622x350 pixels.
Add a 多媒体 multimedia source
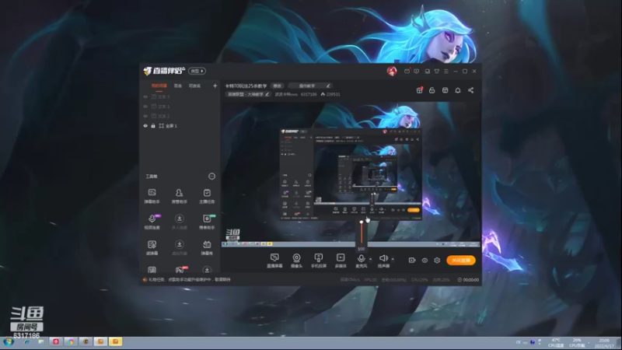[341, 261]
